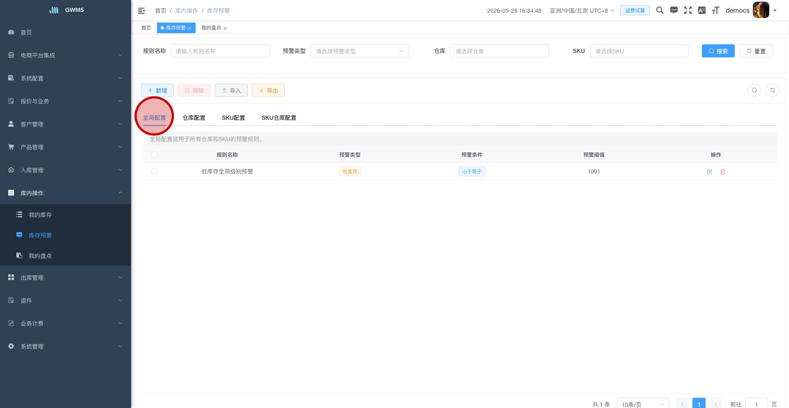The image size is (789, 408).
Task: Open the 预警类型 select dropdown
Action: (x=360, y=51)
